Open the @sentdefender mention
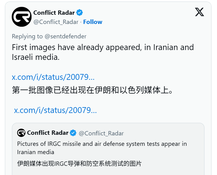 [x=65, y=36]
